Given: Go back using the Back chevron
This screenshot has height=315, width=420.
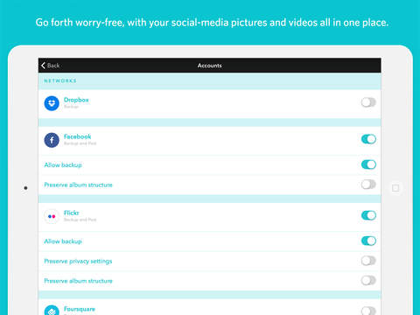Looking at the screenshot, I should pyautogui.click(x=43, y=66).
